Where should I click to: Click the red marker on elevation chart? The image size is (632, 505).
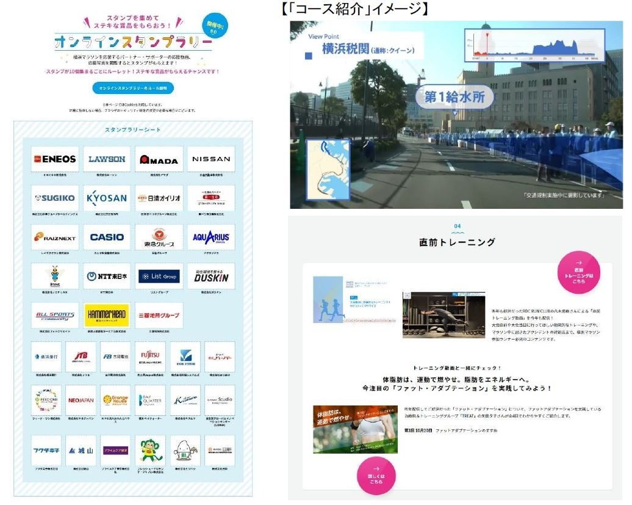tap(487, 35)
